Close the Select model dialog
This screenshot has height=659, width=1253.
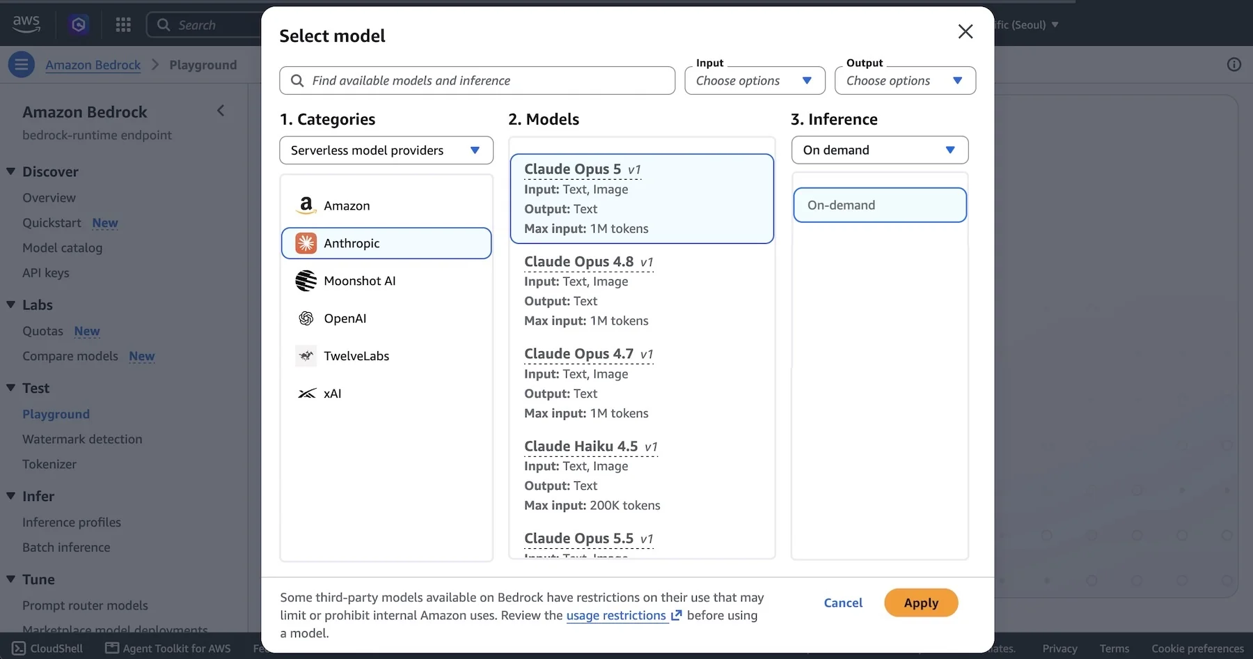click(965, 31)
